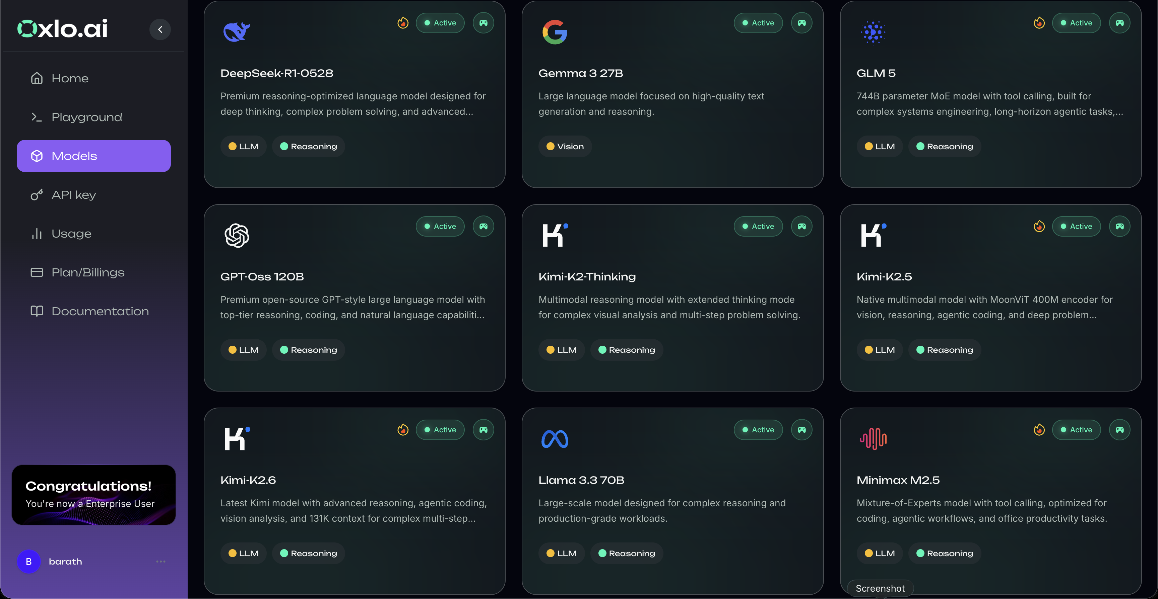Image resolution: width=1158 pixels, height=599 pixels.
Task: Collapse the sidebar with the chevron button
Action: [x=160, y=30]
